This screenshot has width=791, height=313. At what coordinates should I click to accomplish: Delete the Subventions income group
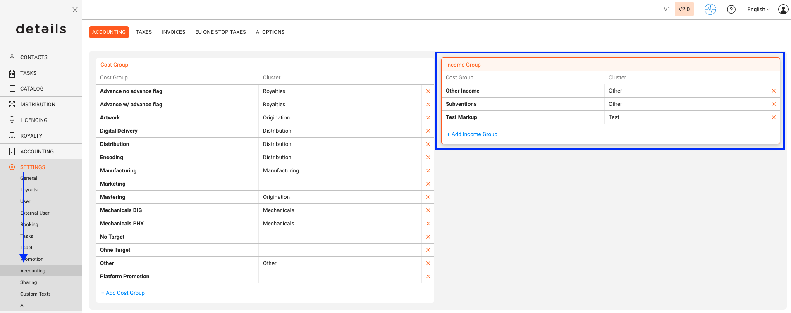coord(774,104)
